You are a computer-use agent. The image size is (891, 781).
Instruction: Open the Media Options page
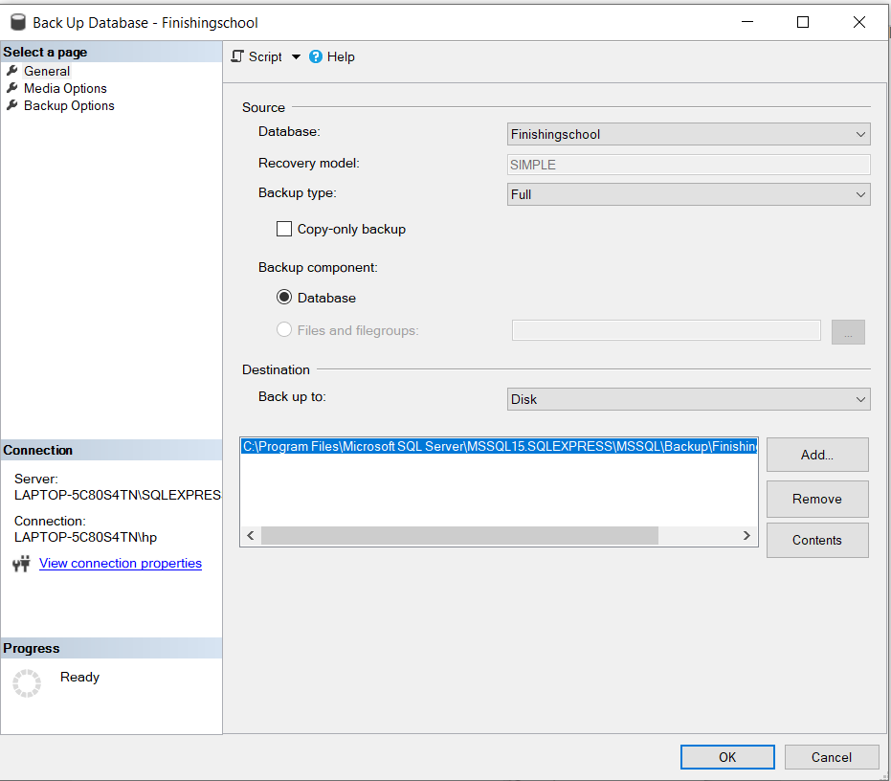[65, 89]
